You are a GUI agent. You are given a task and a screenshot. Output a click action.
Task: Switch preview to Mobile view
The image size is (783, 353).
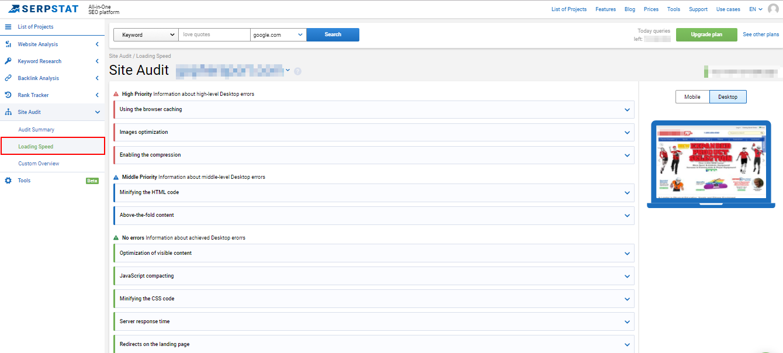(692, 97)
